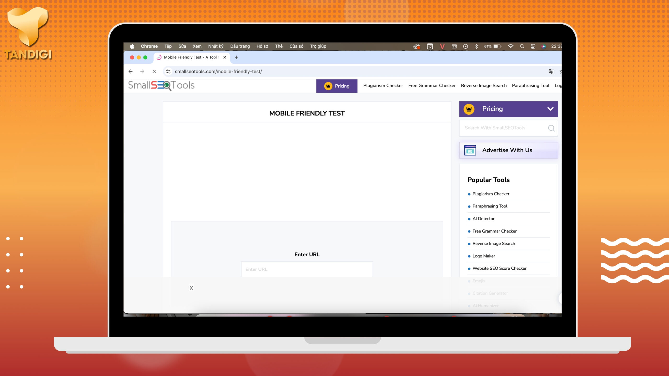Image resolution: width=669 pixels, height=376 pixels.
Task: Open the Tệp menu
Action: tap(168, 46)
